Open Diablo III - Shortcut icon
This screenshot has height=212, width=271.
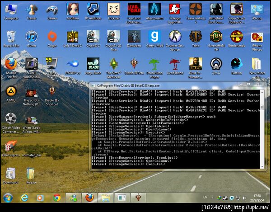[52, 95]
